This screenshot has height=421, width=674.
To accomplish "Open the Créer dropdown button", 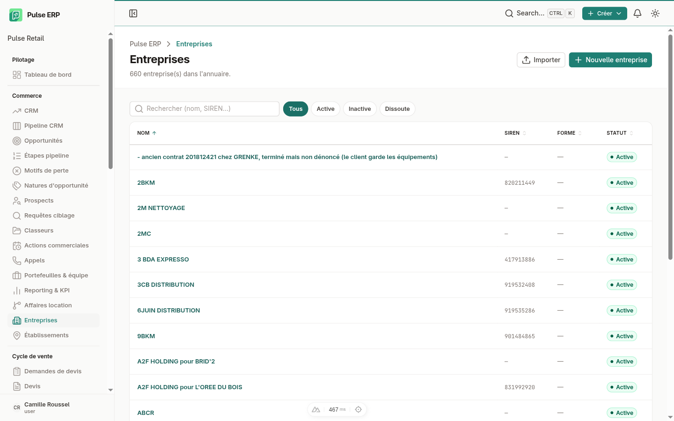I will (604, 14).
